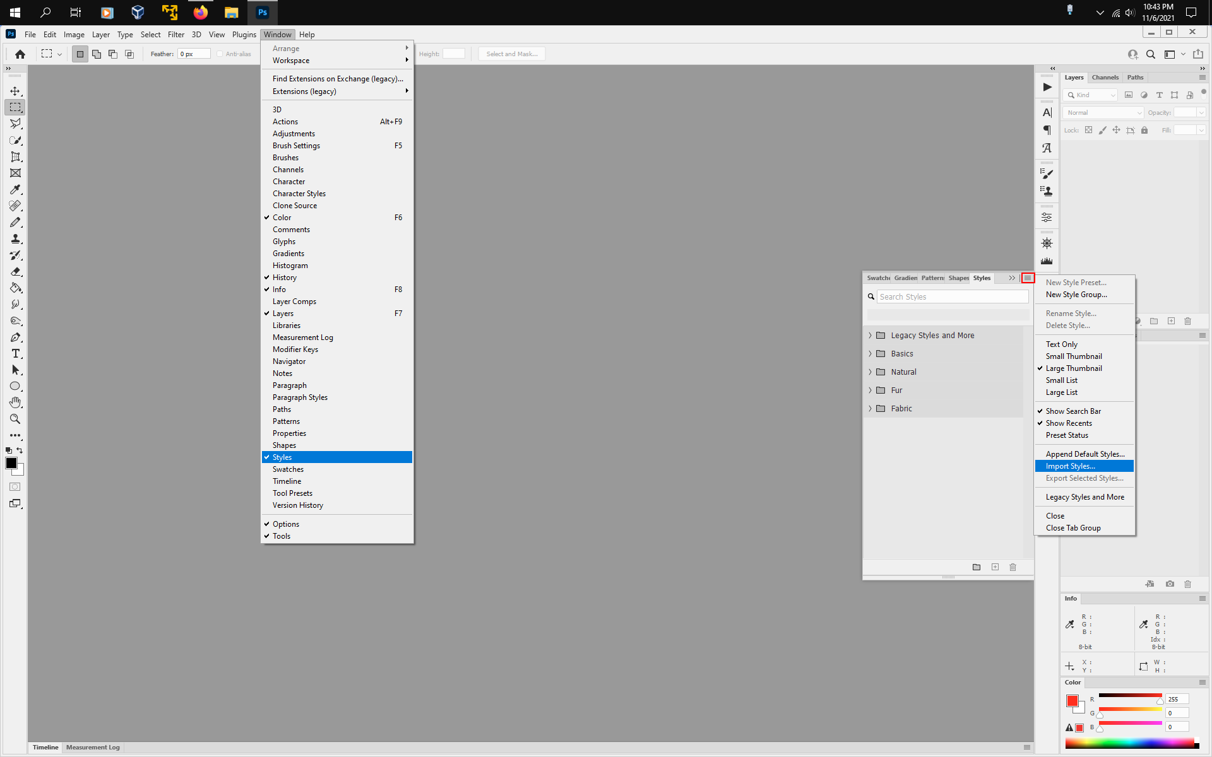Select the Lasso tool

16,124
